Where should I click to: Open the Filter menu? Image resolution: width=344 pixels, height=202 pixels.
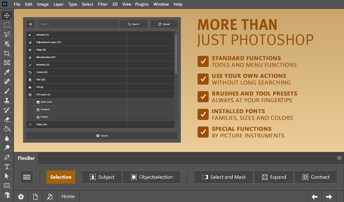(x=103, y=4)
